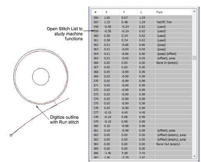Select stitch row 377 with length 4.45
This screenshot has height=162, width=201.
142,113
